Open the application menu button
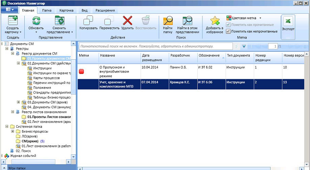 point(10,9)
